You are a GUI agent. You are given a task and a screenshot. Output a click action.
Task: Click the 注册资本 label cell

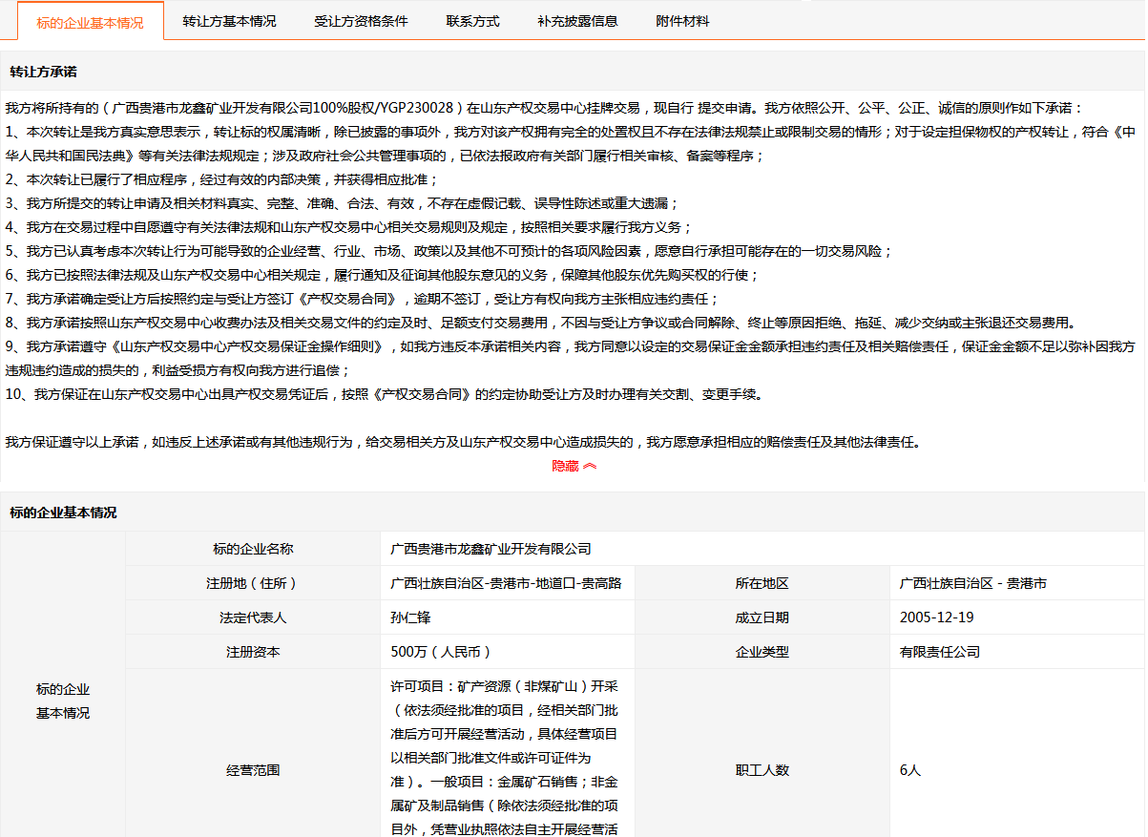coord(253,652)
